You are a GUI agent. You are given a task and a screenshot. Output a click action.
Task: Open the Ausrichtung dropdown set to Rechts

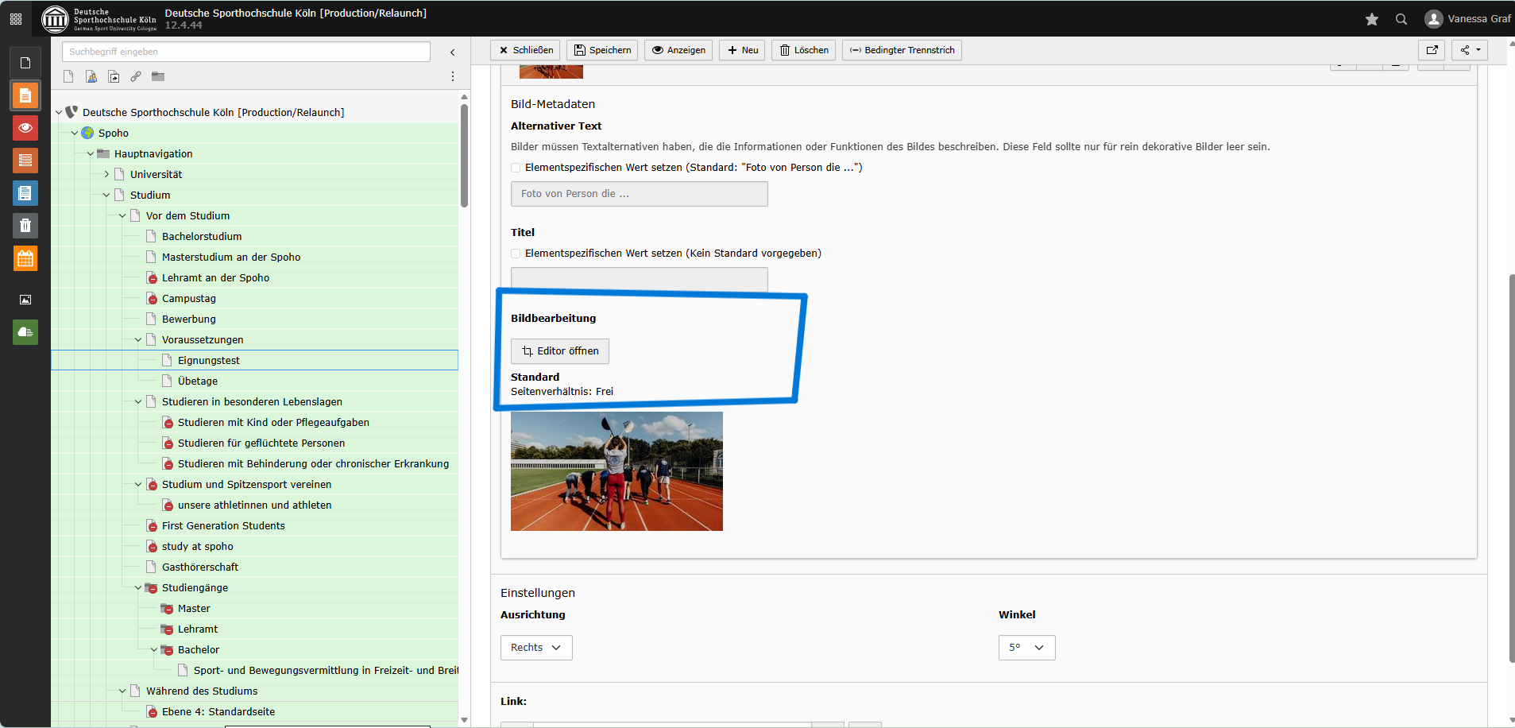click(536, 648)
